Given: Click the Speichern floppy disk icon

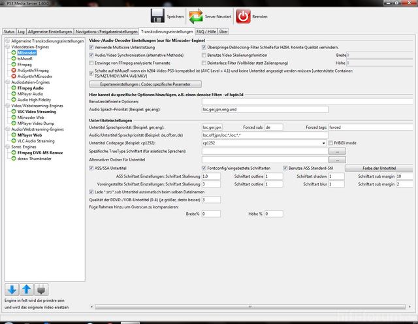Looking at the screenshot, I should [157, 16].
